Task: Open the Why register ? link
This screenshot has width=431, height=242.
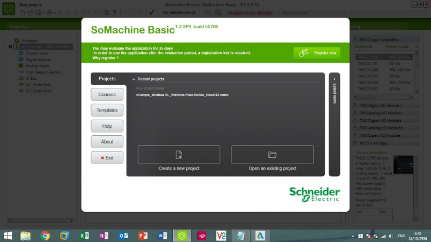Action: click(106, 58)
